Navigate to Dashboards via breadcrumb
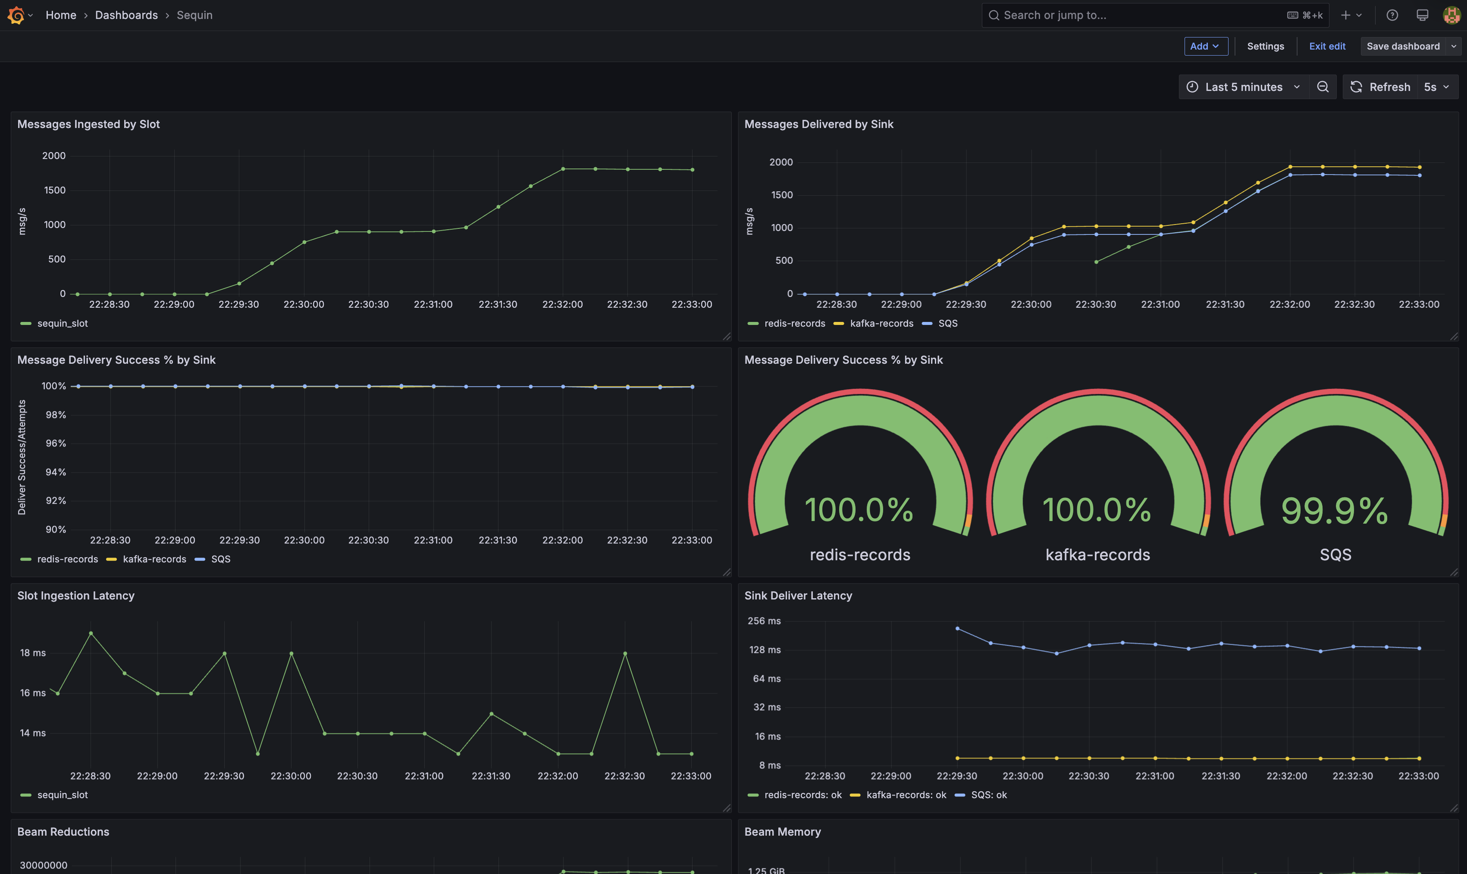The height and width of the screenshot is (874, 1467). tap(126, 15)
